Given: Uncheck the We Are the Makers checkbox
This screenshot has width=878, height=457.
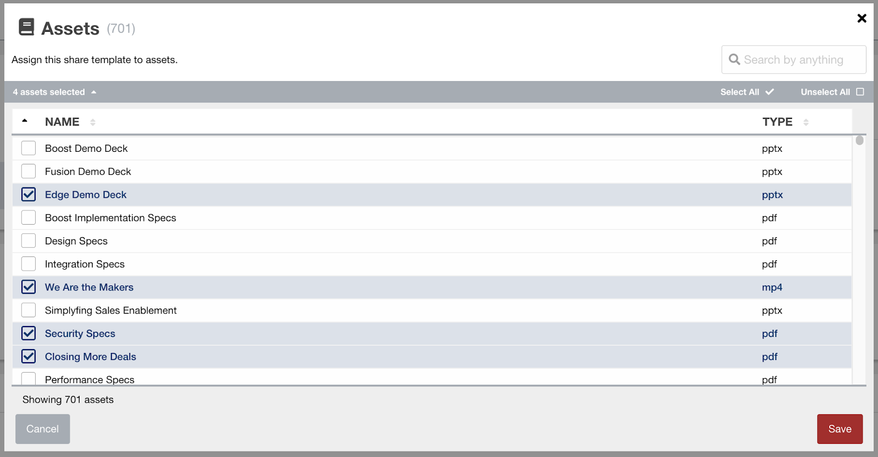Looking at the screenshot, I should (x=29, y=287).
